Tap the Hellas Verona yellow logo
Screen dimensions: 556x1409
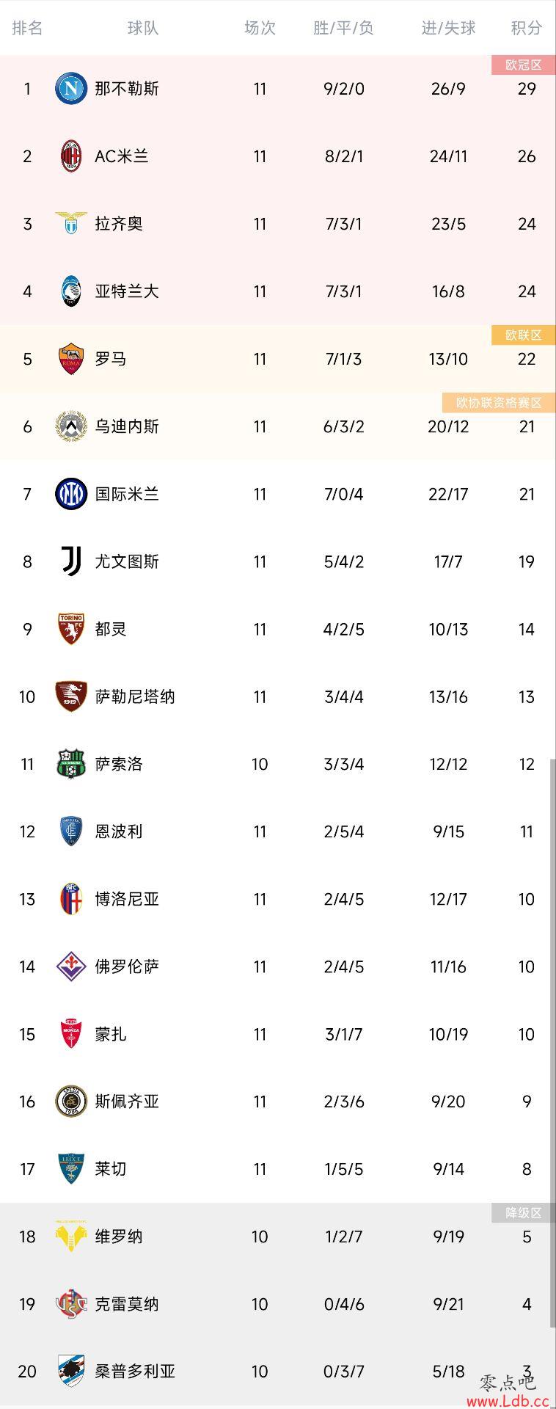click(x=71, y=1237)
